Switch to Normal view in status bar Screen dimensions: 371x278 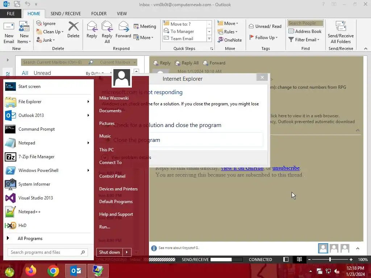click(x=286, y=259)
